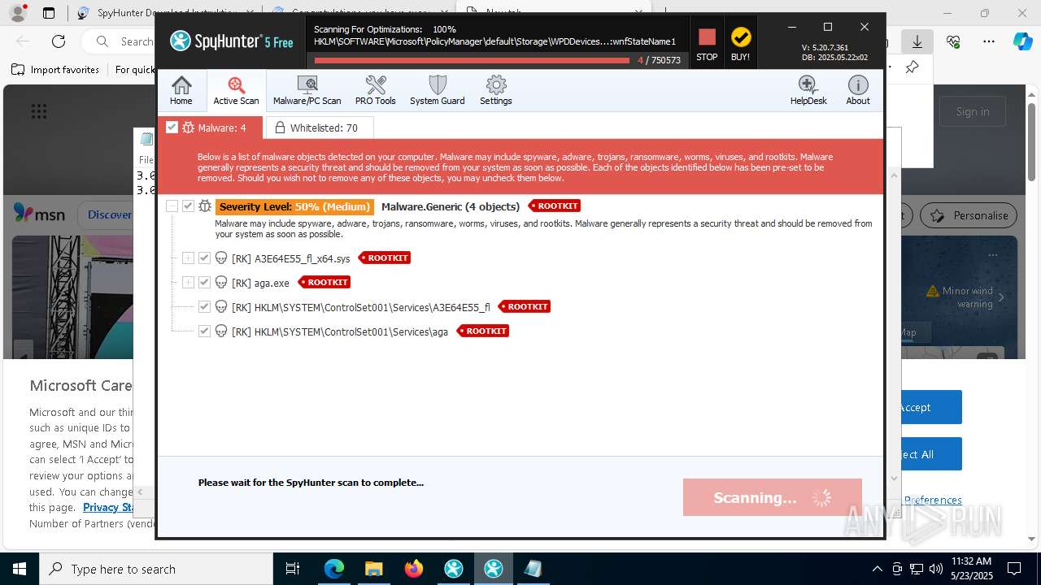
Task: Open Edge settings and more menu
Action: [x=988, y=41]
